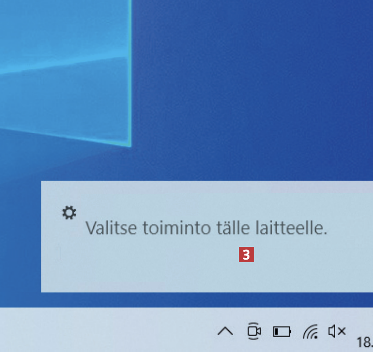Open the 'Valitse toiminto tälle laitteelle.' notification text
373x352 pixels.
coord(206,228)
